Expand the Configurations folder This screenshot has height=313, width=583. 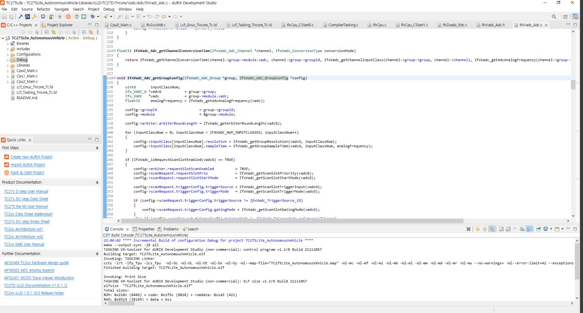(x=8, y=54)
